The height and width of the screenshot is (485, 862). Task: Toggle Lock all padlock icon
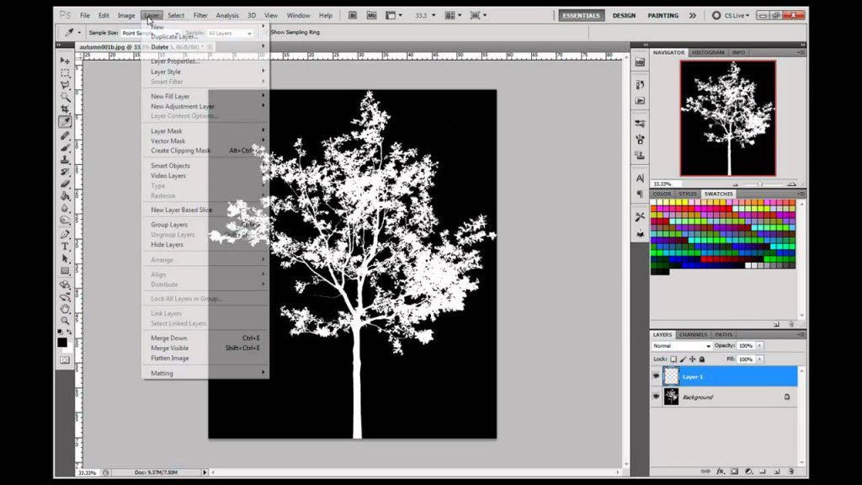point(701,359)
